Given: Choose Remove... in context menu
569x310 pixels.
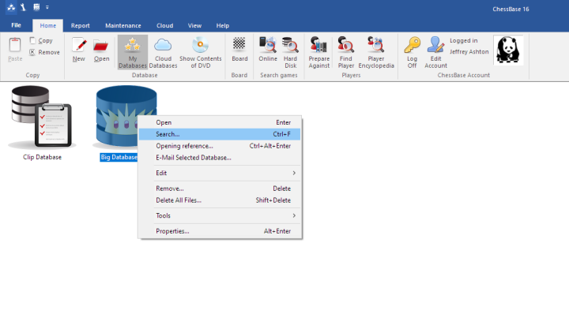Looking at the screenshot, I should tap(220, 189).
